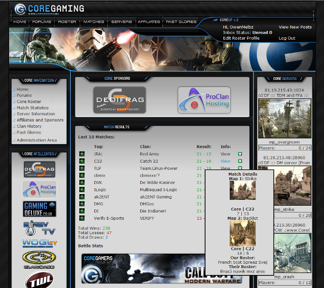Click game icon in De Wilde Kaniner row
Screen dimensions: 324x288
pyautogui.click(x=82, y=182)
